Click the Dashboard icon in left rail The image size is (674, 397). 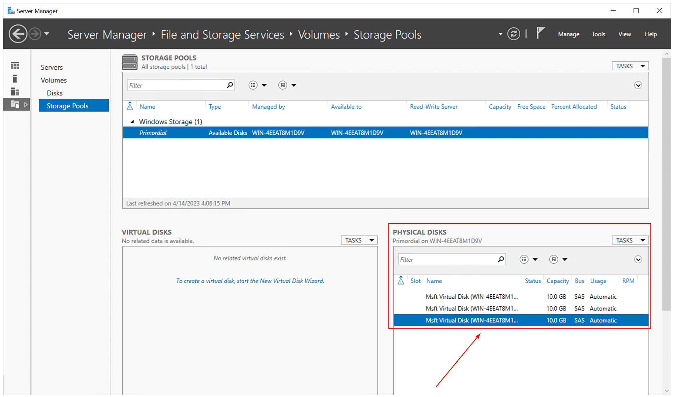click(x=15, y=66)
